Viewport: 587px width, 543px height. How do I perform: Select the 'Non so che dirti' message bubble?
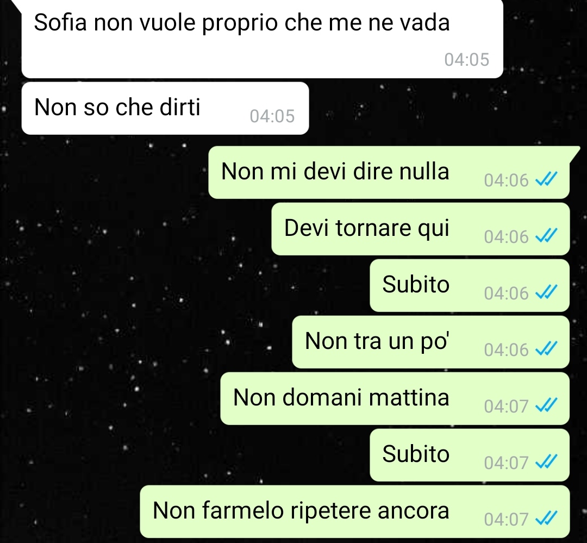tap(165, 108)
